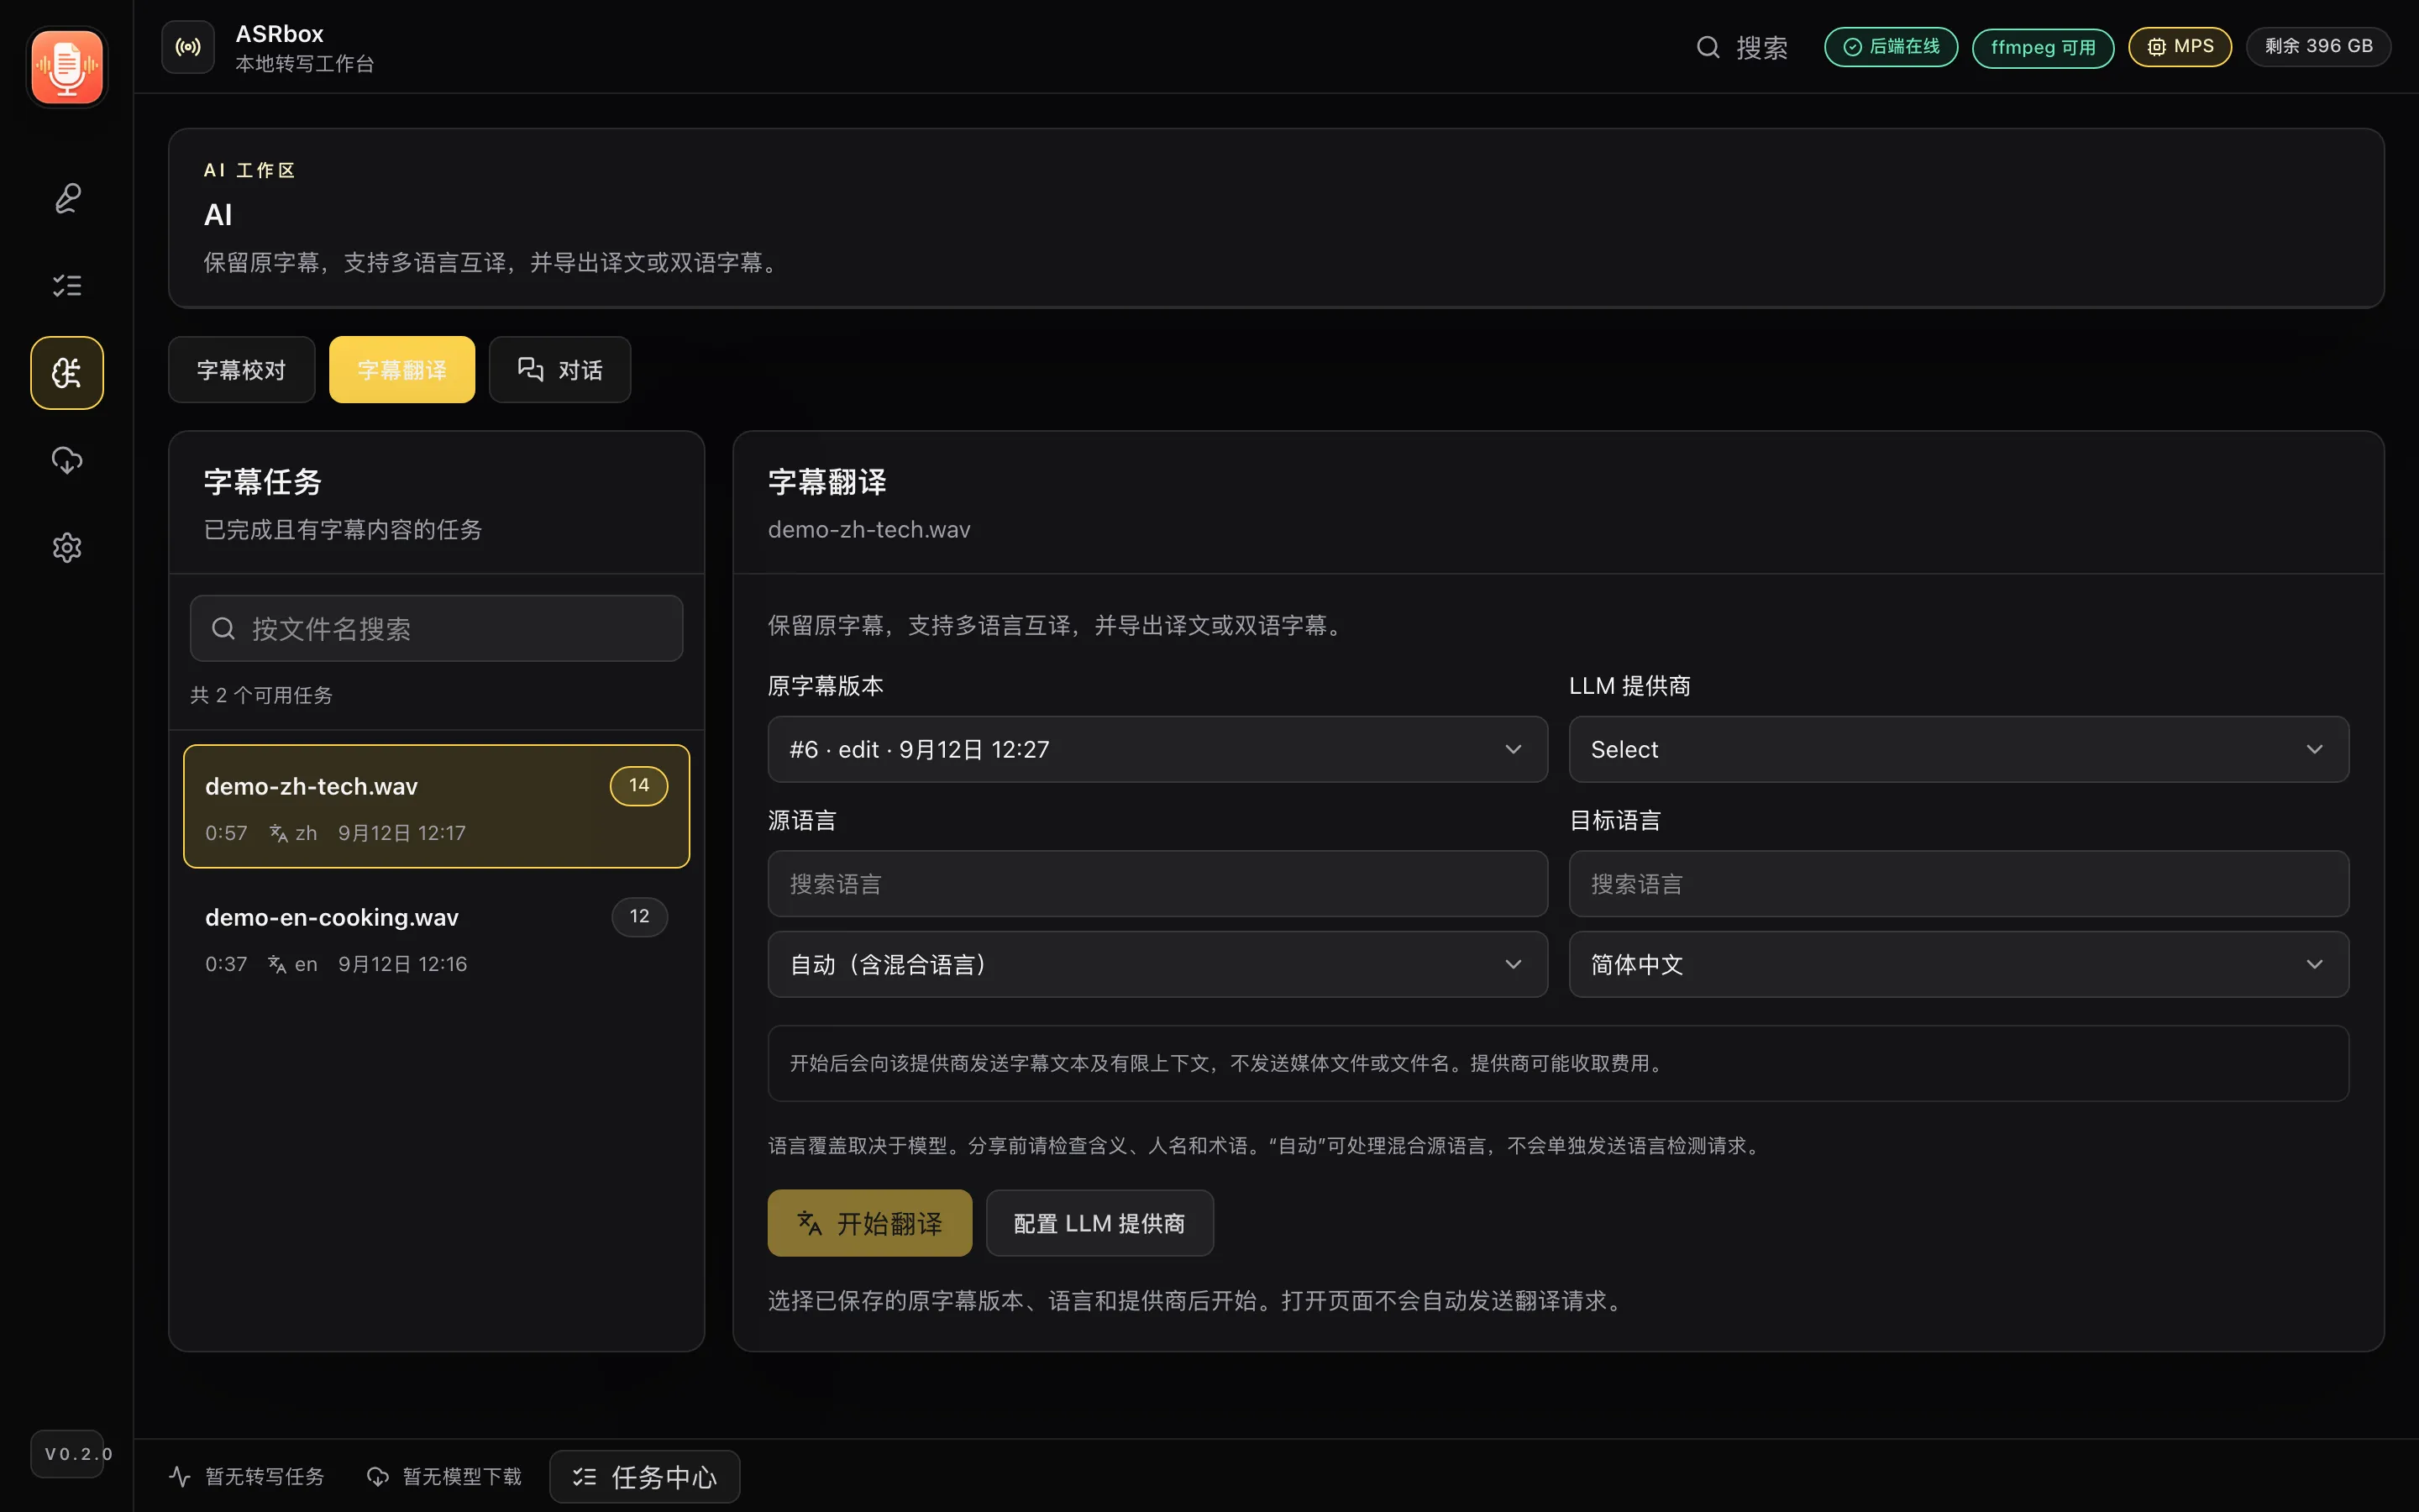Click the 剩余 396 GB disk badge
The width and height of the screenshot is (2419, 1512).
2318,47
